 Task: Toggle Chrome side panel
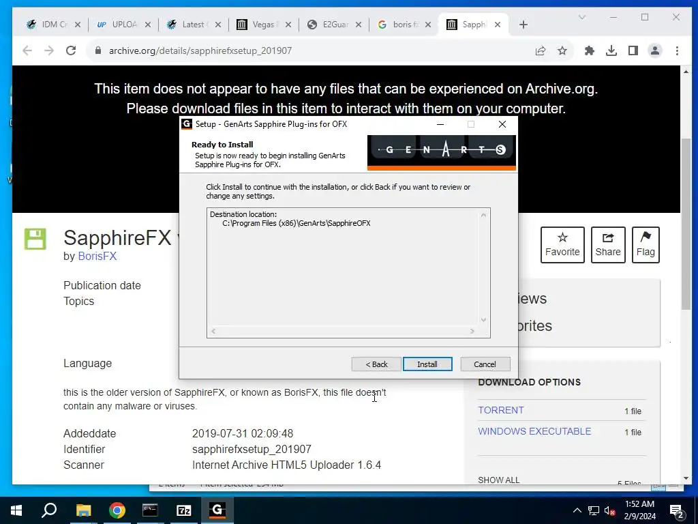[633, 50]
